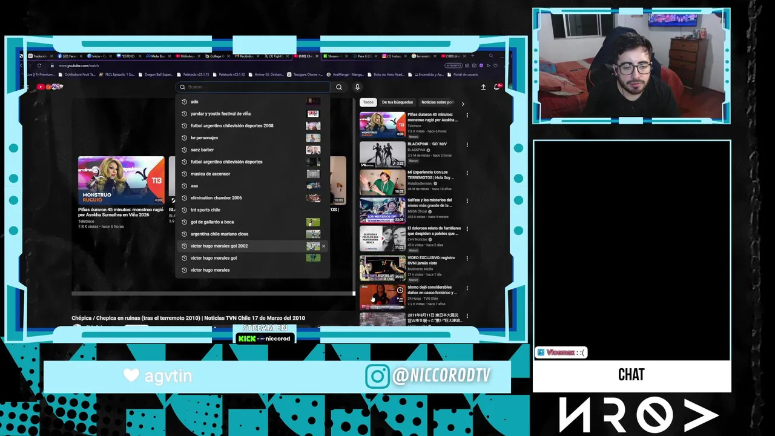775x436 pixels.
Task: Click history icon beside 'saez barber'
Action: tap(184, 150)
